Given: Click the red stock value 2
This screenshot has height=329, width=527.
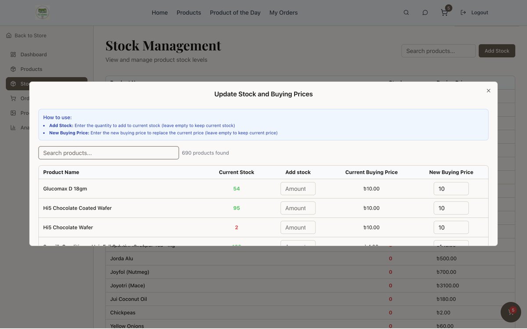Looking at the screenshot, I should (x=237, y=227).
